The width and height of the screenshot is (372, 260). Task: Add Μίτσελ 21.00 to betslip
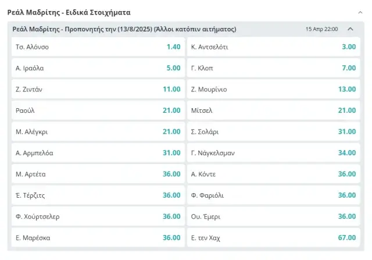273,111
